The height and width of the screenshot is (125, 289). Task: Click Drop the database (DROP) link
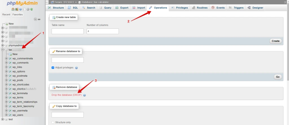point(67,95)
